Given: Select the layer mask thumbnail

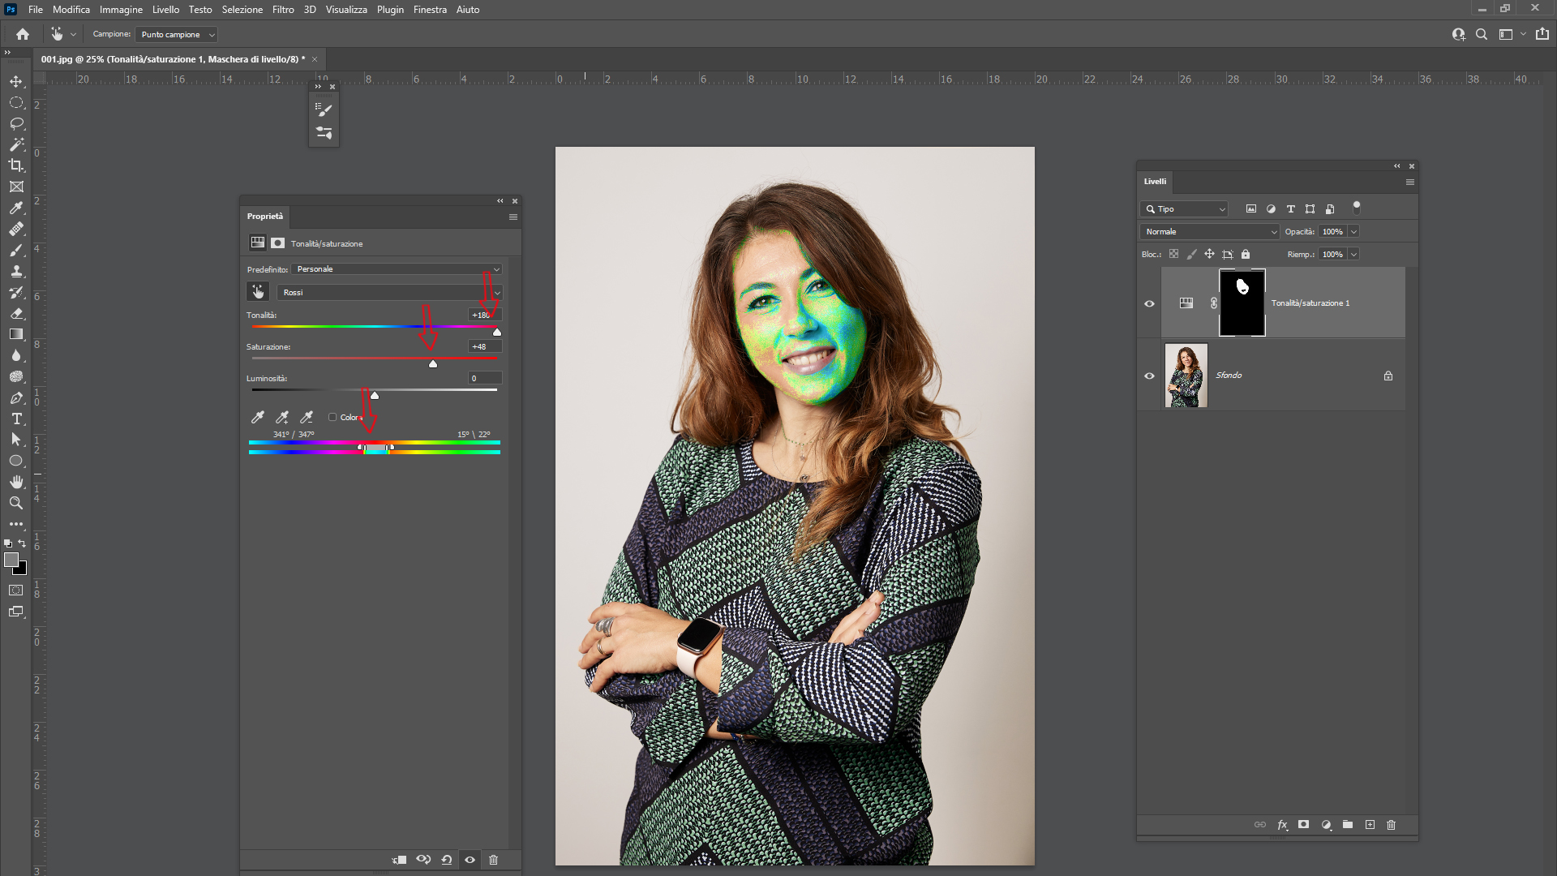Looking at the screenshot, I should [x=1242, y=303].
